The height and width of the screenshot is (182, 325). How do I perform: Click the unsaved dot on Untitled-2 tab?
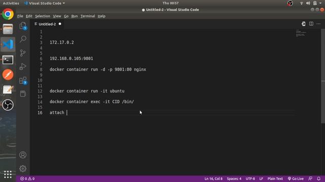pos(60,24)
